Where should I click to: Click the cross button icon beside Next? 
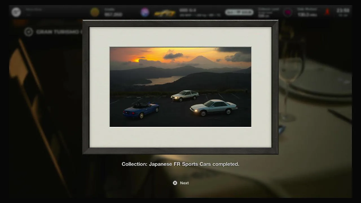[175, 183]
